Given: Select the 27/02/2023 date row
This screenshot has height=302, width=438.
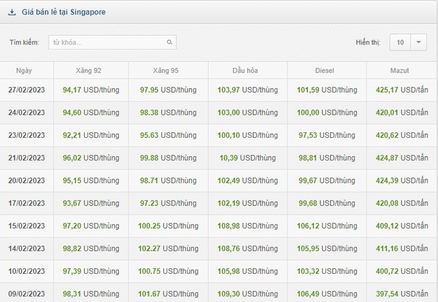Looking at the screenshot, I should pos(218,90).
